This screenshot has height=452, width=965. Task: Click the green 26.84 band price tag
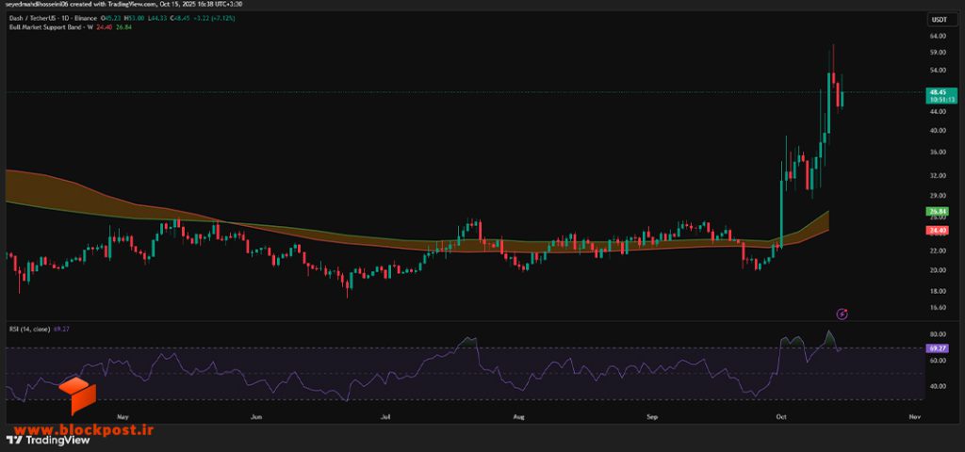click(x=939, y=211)
